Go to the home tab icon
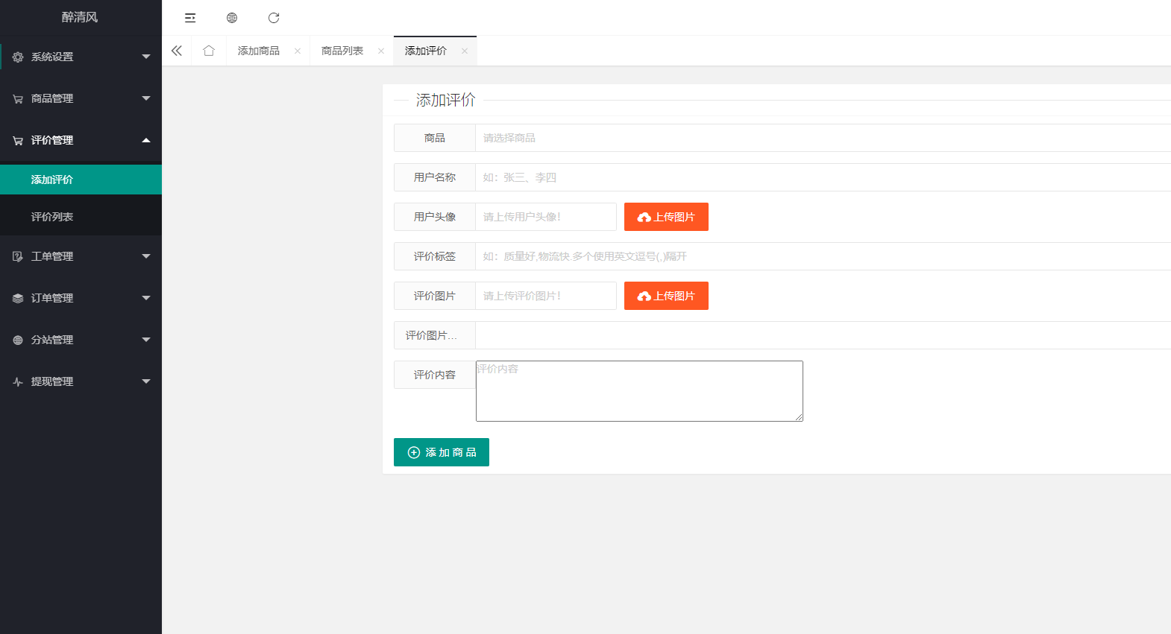 pyautogui.click(x=209, y=51)
